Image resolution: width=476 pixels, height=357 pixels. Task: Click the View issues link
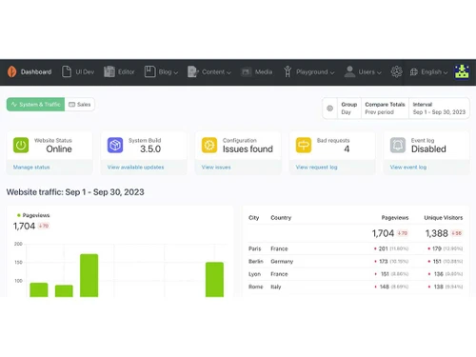[216, 167]
